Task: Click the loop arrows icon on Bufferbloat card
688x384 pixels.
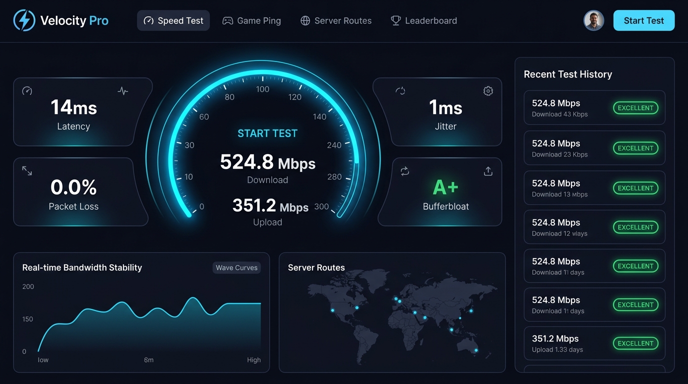Action: pyautogui.click(x=405, y=171)
